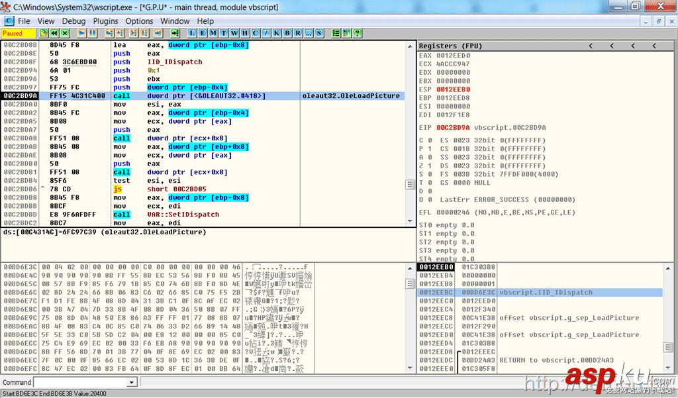Open Debugging options list icon
The image size is (678, 398).
pos(336,33)
